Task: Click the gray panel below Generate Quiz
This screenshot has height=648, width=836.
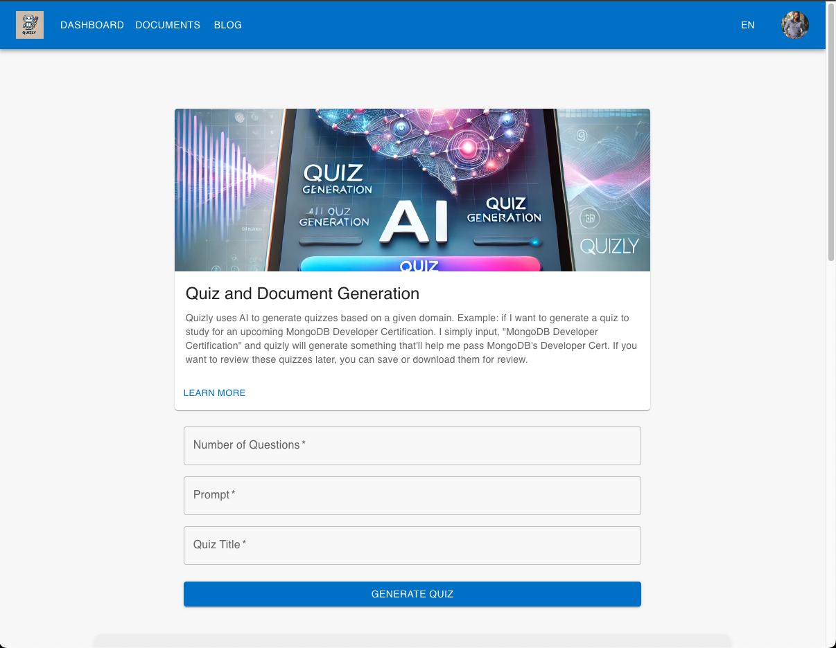Action: coord(412,641)
